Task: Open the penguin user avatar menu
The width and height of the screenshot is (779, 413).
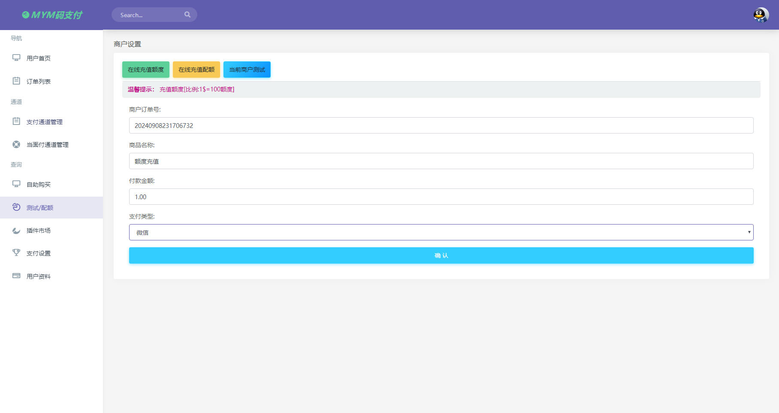Action: tap(761, 15)
